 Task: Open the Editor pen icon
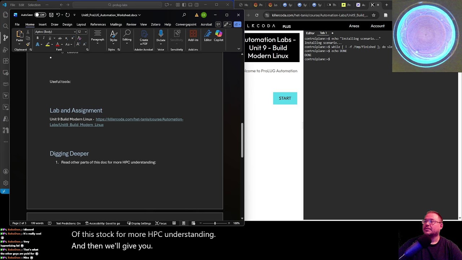(208, 34)
